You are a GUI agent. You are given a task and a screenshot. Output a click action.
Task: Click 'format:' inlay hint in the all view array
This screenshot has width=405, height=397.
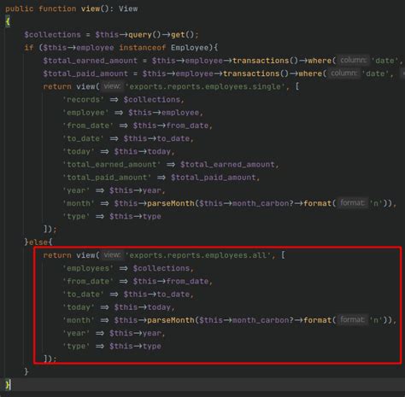tap(352, 320)
